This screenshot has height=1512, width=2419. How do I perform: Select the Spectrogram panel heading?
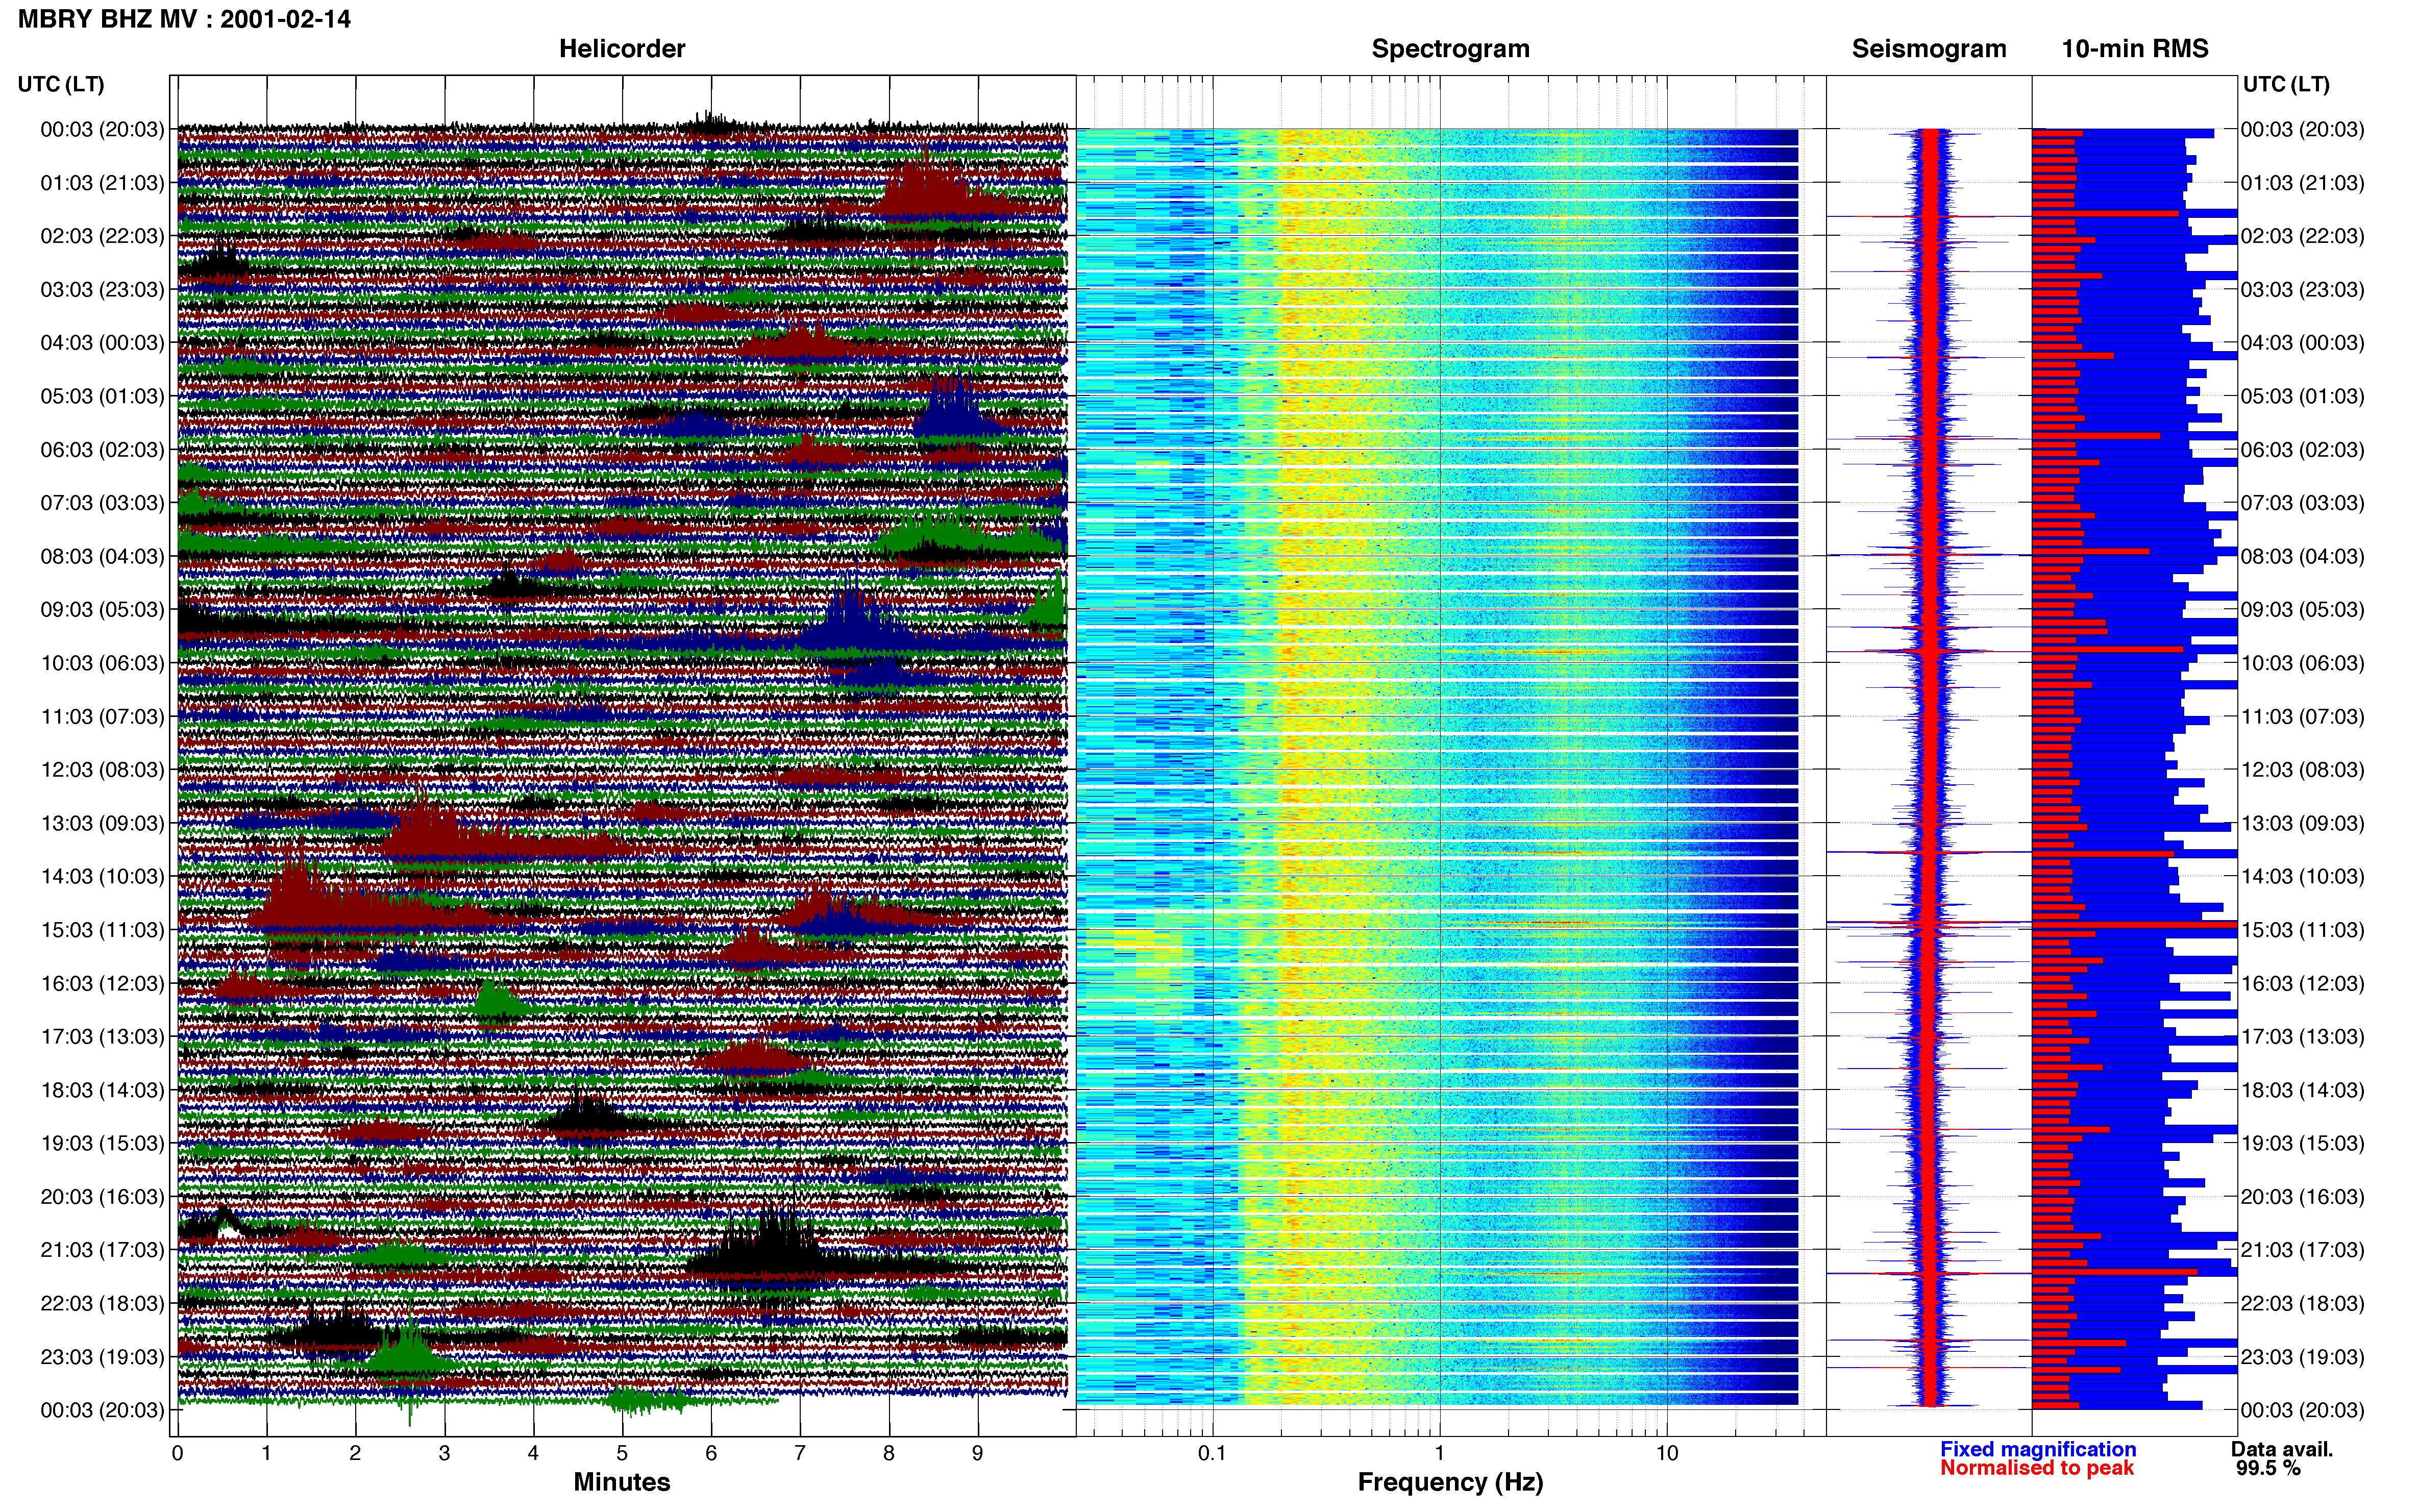coord(1450,49)
